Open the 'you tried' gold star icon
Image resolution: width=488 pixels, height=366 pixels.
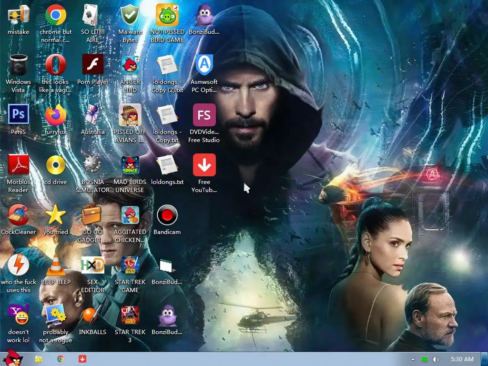(x=56, y=215)
